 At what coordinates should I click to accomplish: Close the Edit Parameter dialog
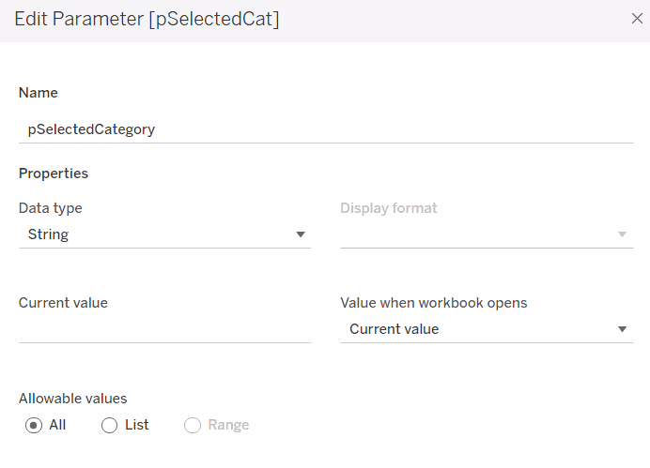(638, 18)
